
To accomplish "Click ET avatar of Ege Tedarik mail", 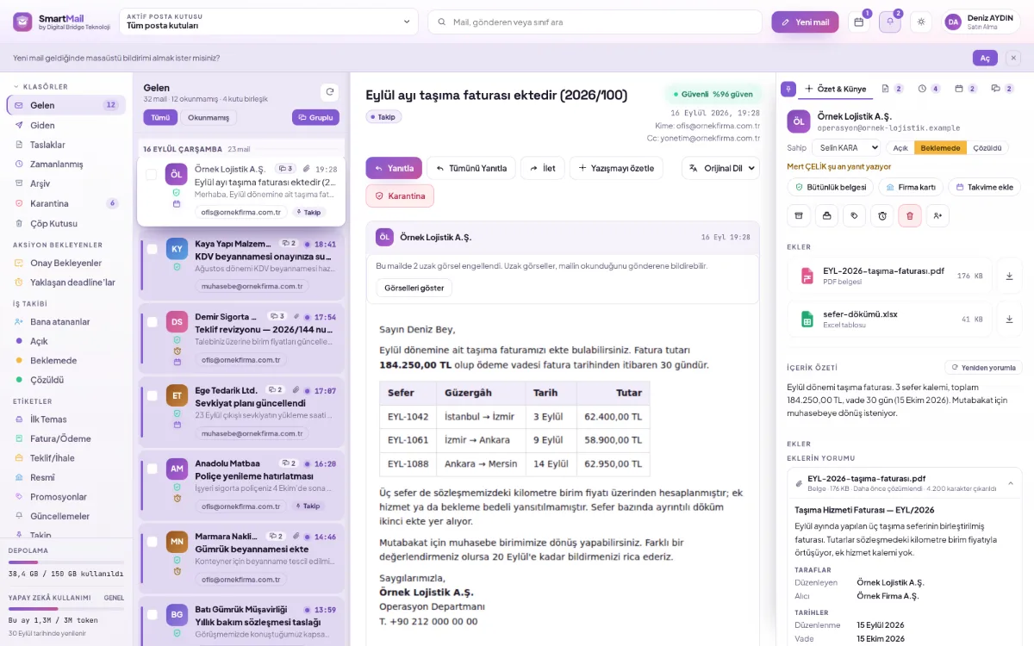I will [177, 396].
